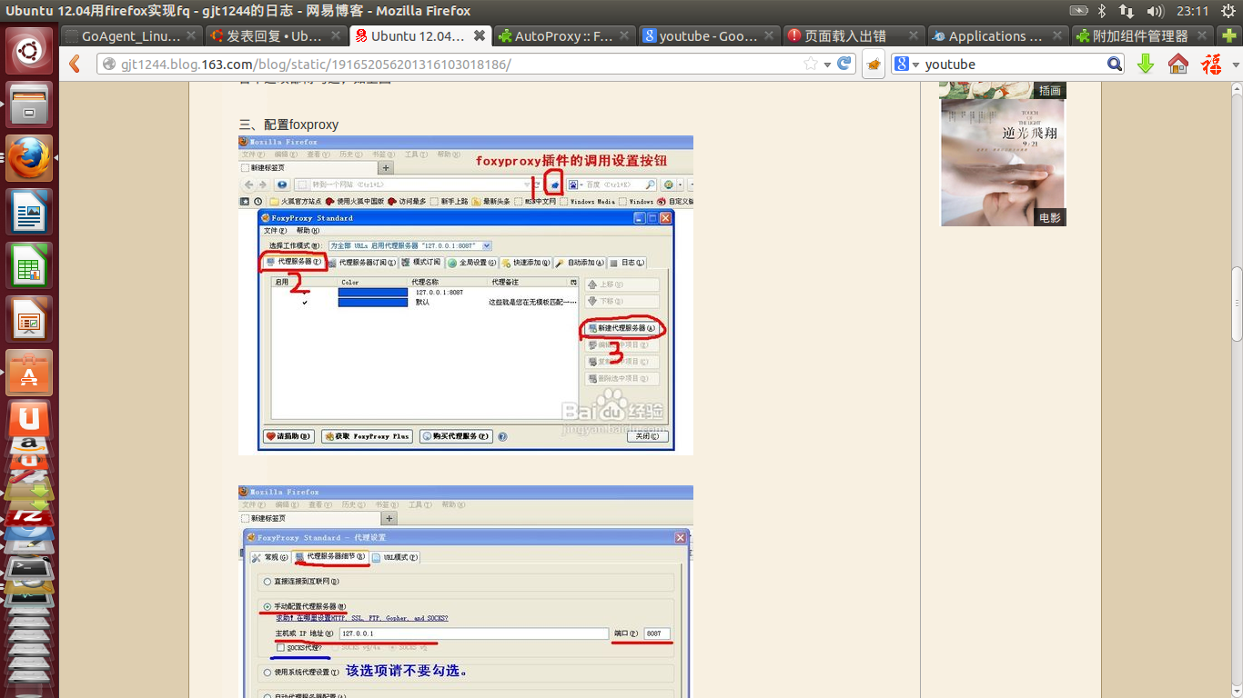Click the Firefox icon in the launcher

pyautogui.click(x=29, y=158)
